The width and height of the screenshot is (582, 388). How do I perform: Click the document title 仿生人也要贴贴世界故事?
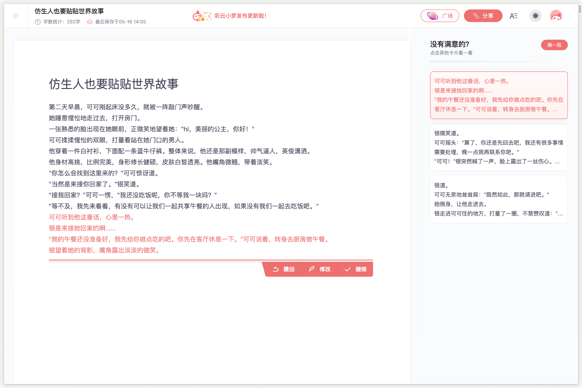(x=68, y=11)
